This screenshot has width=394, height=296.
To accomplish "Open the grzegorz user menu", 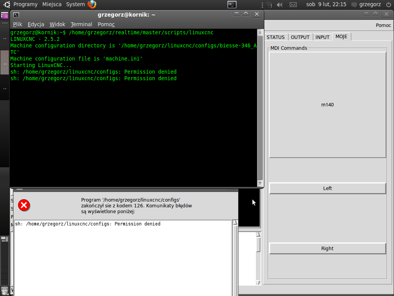I will click(x=370, y=4).
